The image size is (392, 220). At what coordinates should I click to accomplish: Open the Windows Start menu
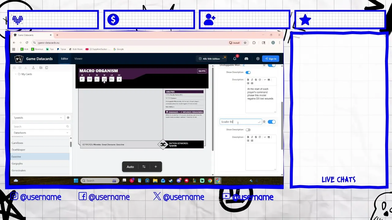click(76, 181)
